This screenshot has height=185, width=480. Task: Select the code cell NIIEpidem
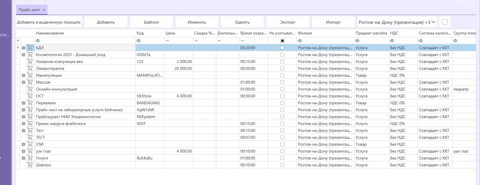[150, 117]
